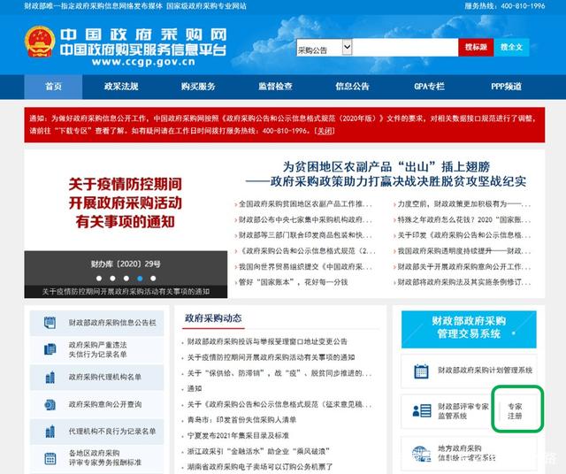The width and height of the screenshot is (566, 474).
Task: Open 湖南省政府采购电子卖场可以订购公务机票了
Action: [259, 467]
